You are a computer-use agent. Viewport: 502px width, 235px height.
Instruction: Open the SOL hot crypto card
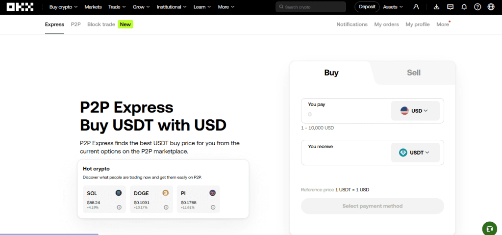click(x=104, y=199)
